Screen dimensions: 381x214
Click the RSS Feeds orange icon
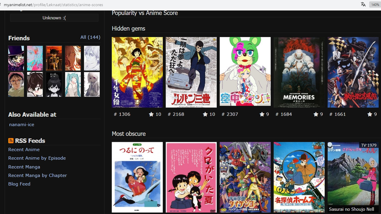tap(11, 141)
